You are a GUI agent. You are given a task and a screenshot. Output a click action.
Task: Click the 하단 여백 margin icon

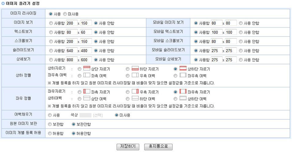click(135, 98)
